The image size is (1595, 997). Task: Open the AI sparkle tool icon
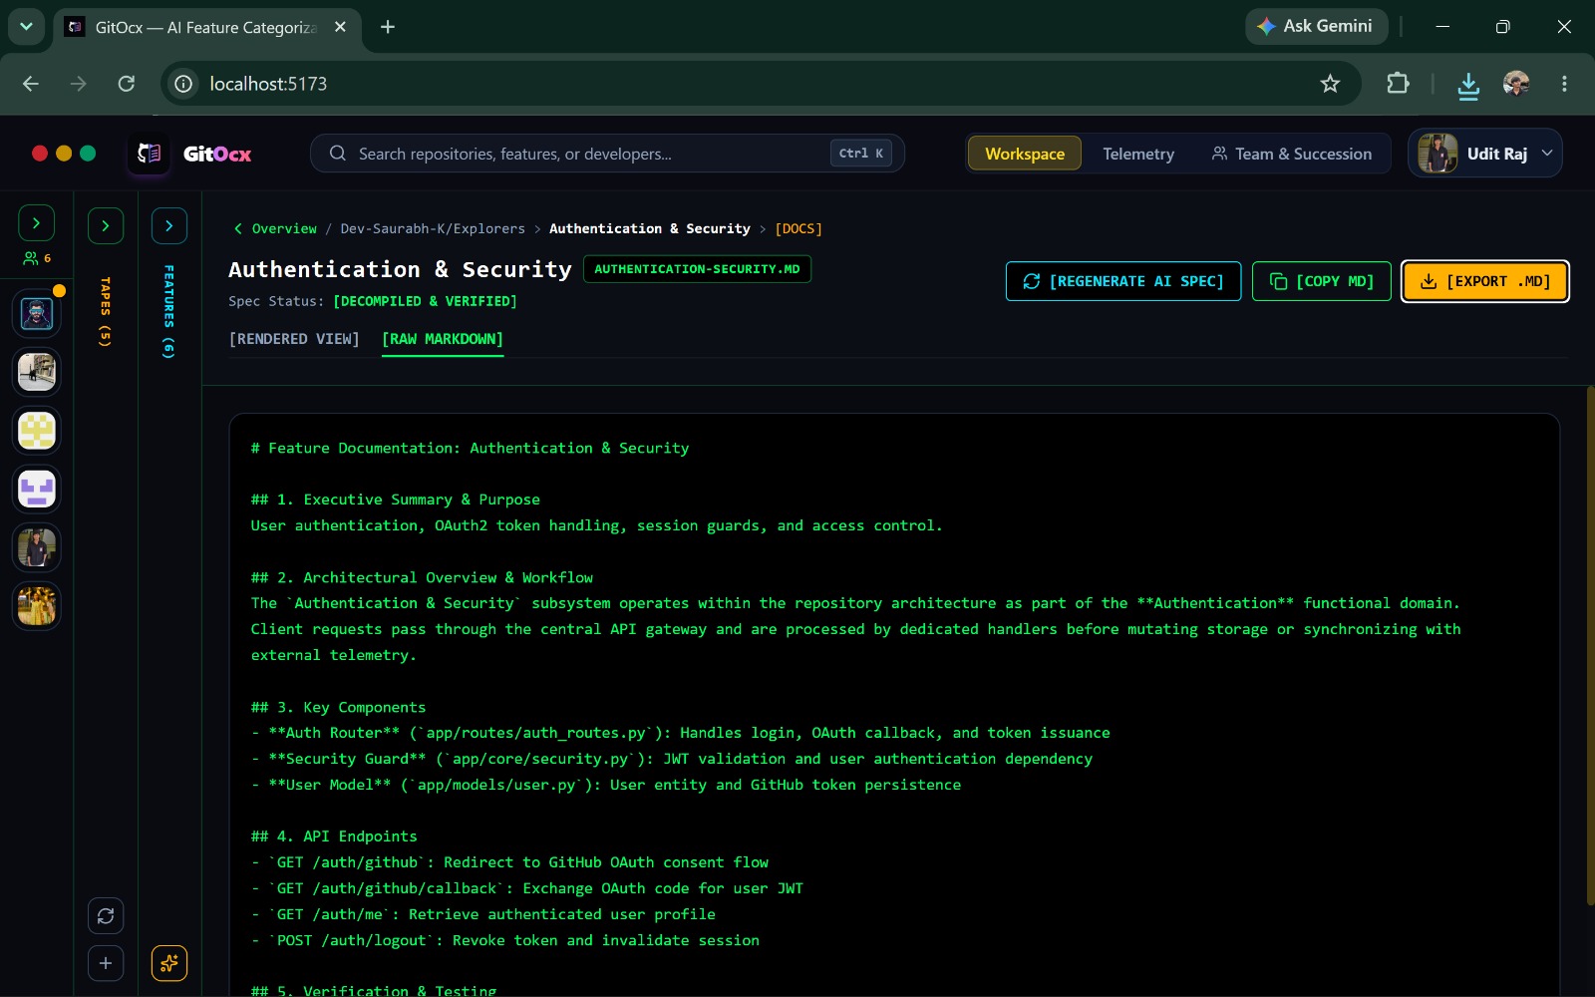point(169,963)
